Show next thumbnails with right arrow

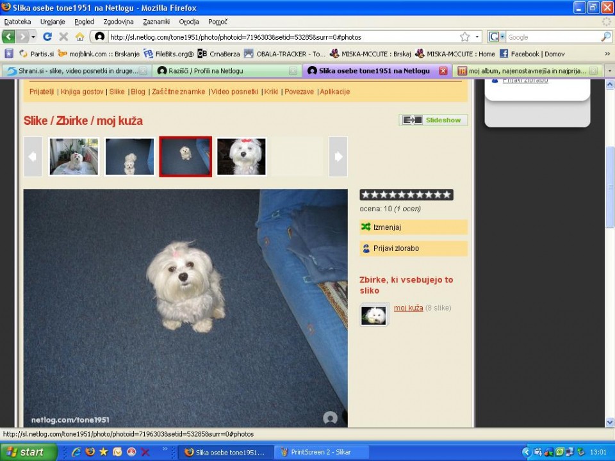(x=338, y=156)
